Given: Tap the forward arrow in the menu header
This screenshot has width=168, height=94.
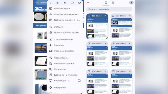Looking at the screenshot, I should pyautogui.click(x=50, y=3).
